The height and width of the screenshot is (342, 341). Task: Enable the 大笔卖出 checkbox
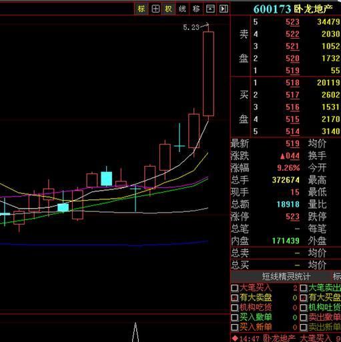pyautogui.click(x=304, y=288)
